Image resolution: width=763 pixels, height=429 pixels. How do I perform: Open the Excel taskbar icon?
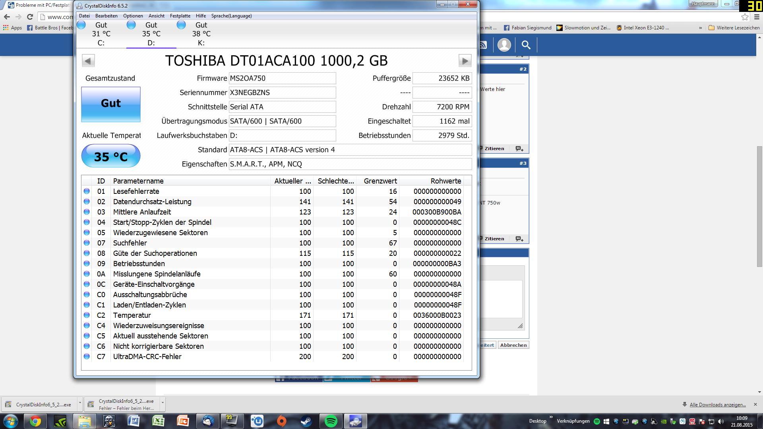coord(158,421)
